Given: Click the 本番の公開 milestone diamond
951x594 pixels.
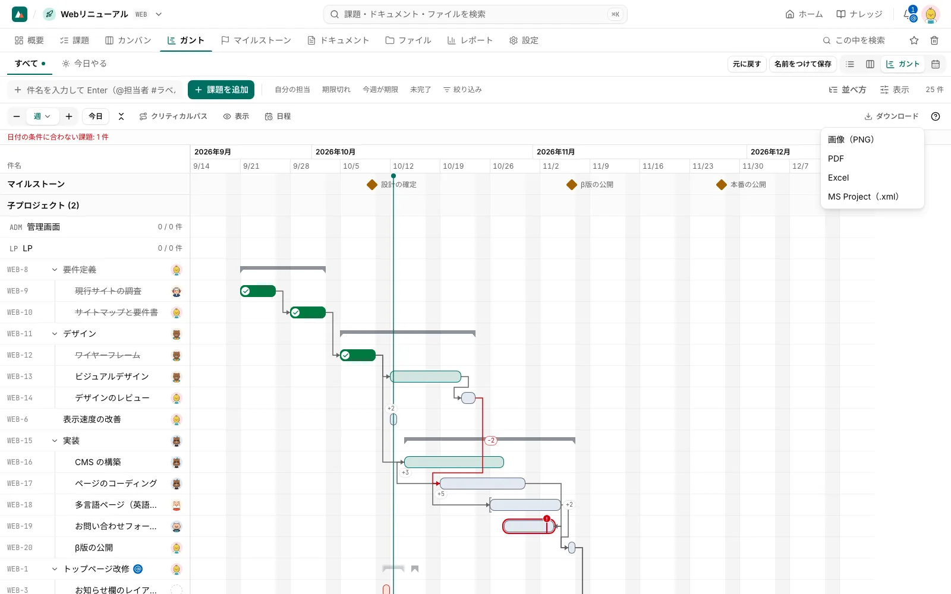Looking at the screenshot, I should coord(722,185).
